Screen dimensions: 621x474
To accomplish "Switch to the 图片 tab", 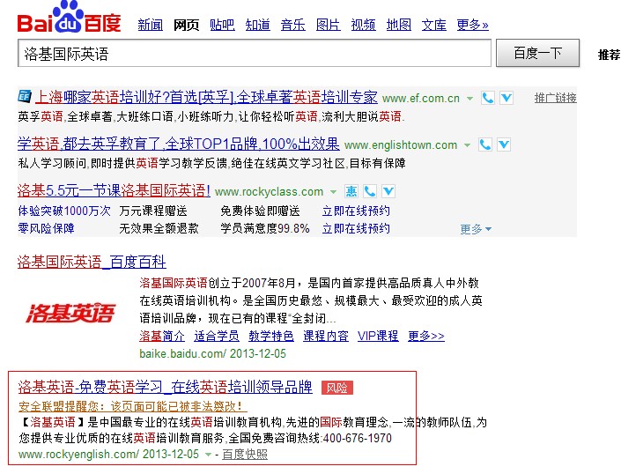I will click(x=328, y=25).
